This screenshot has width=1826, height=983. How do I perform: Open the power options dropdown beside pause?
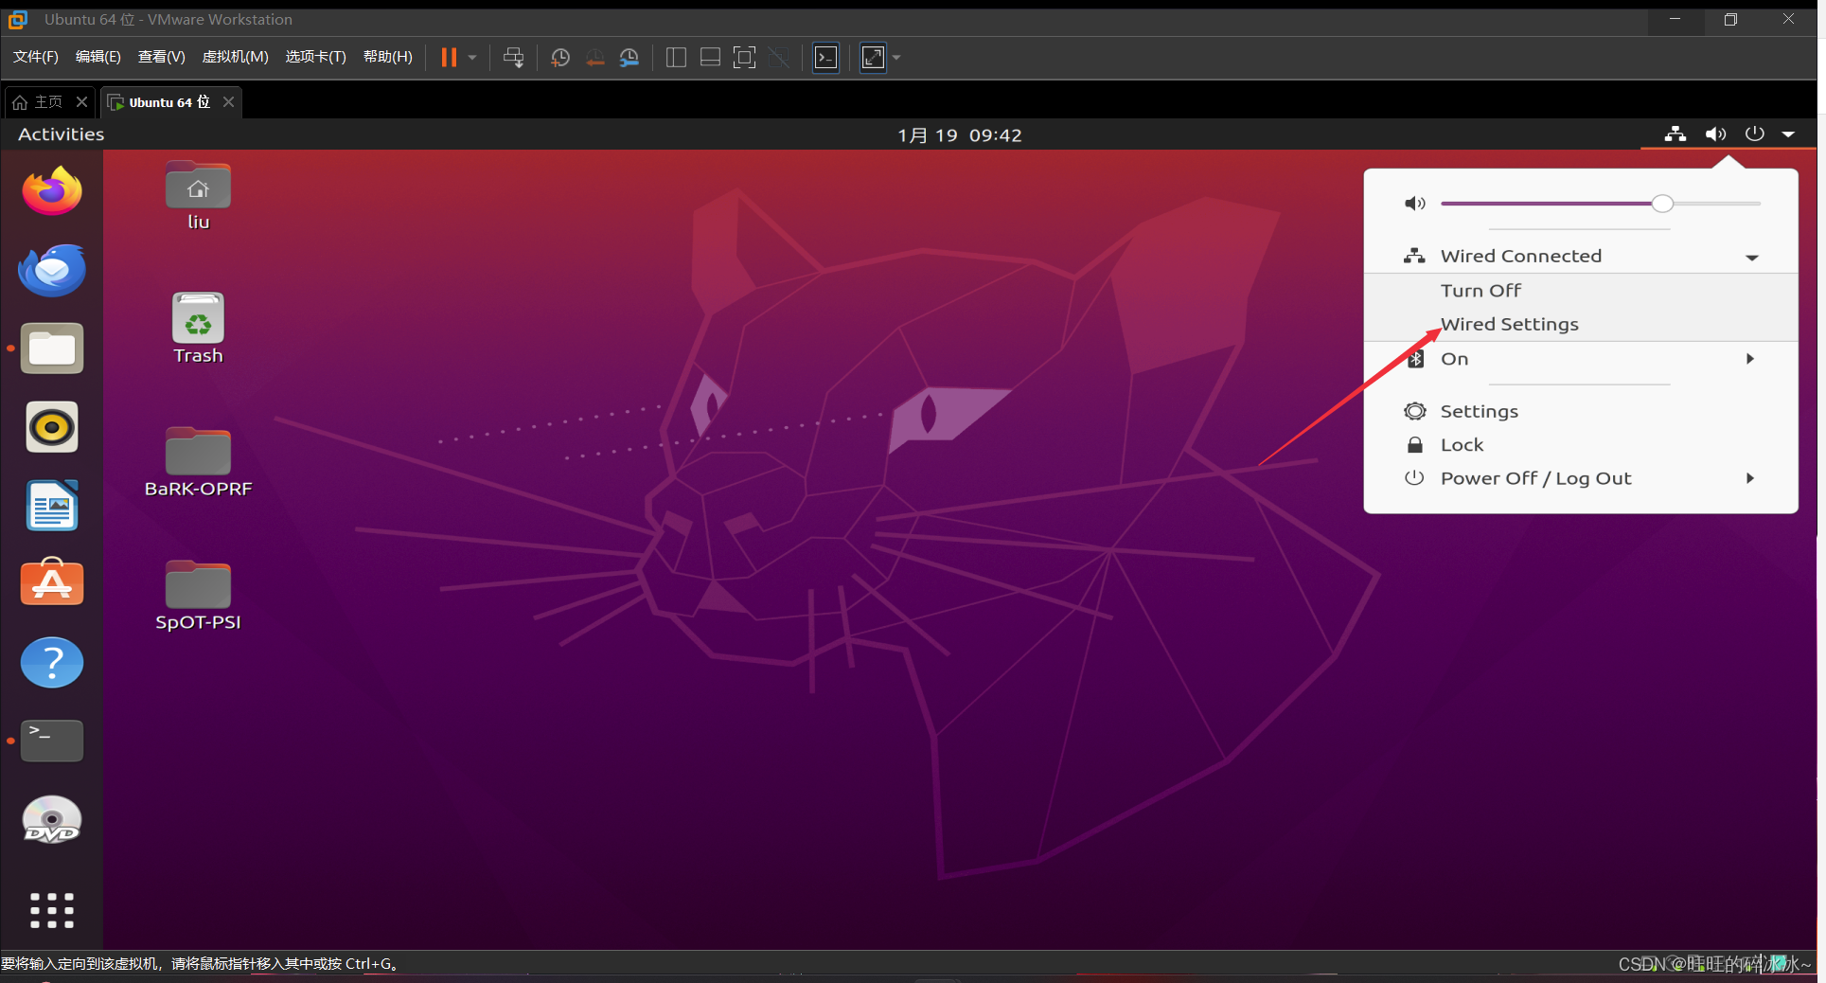(472, 58)
